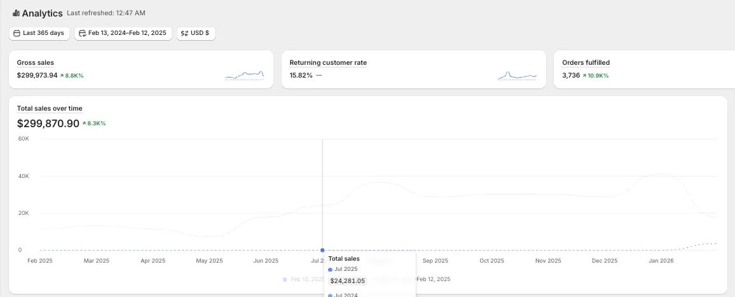Click the Jan 2026 label on the x-axis
This screenshot has width=735, height=297.
[661, 261]
